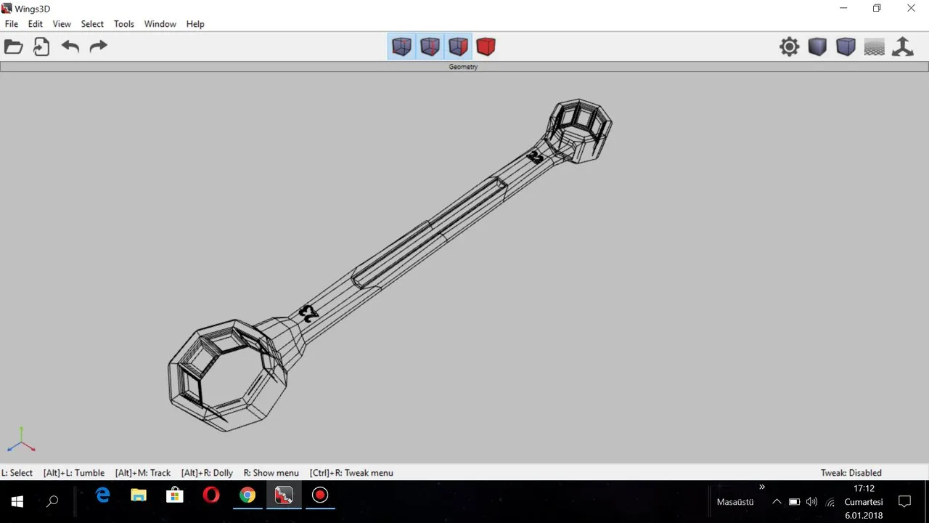Image resolution: width=929 pixels, height=523 pixels.
Task: Open Preferences gear icon
Action: pos(790,47)
